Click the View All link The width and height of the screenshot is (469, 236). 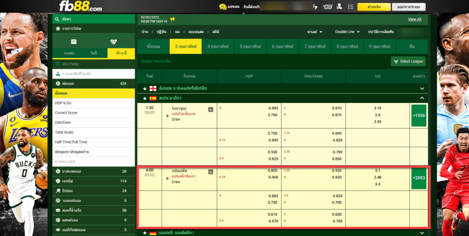[x=414, y=19]
